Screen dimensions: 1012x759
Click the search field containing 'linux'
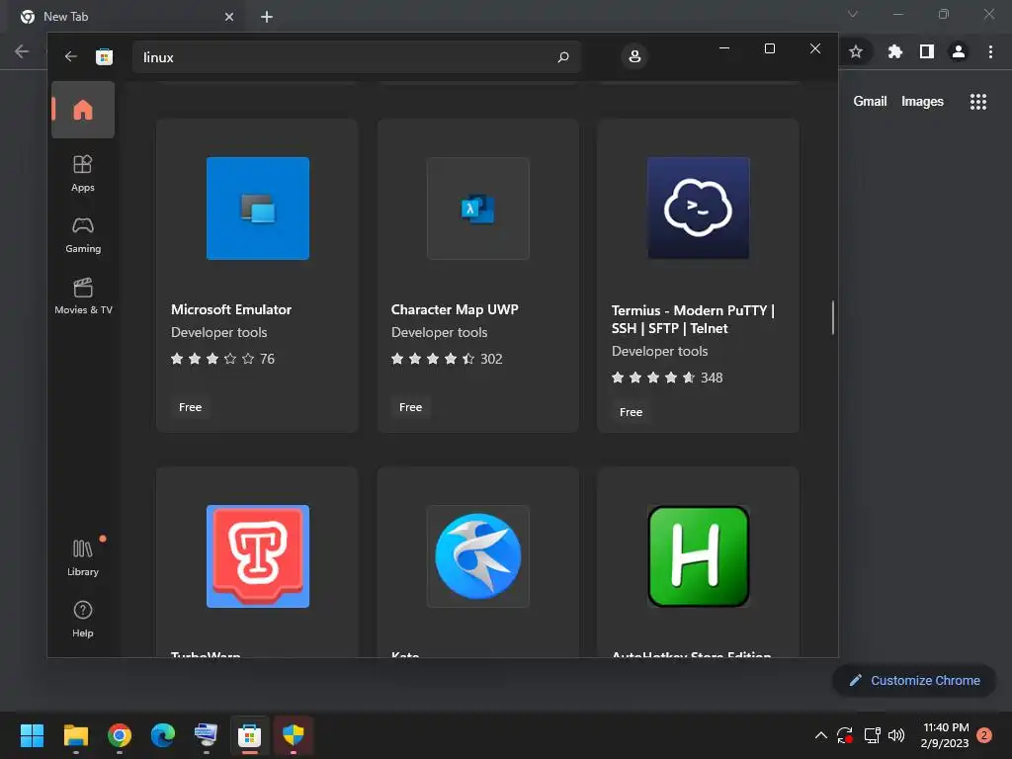356,56
